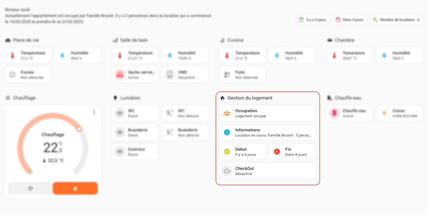The width and height of the screenshot is (428, 215).
Task: Toggle the CheckOut switch icon
Action: 227,171
